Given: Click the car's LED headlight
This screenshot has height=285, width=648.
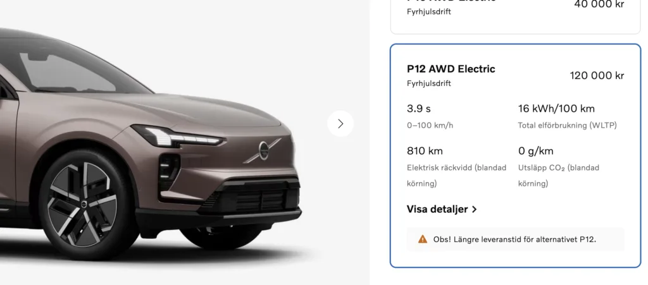Looking at the screenshot, I should [178, 136].
